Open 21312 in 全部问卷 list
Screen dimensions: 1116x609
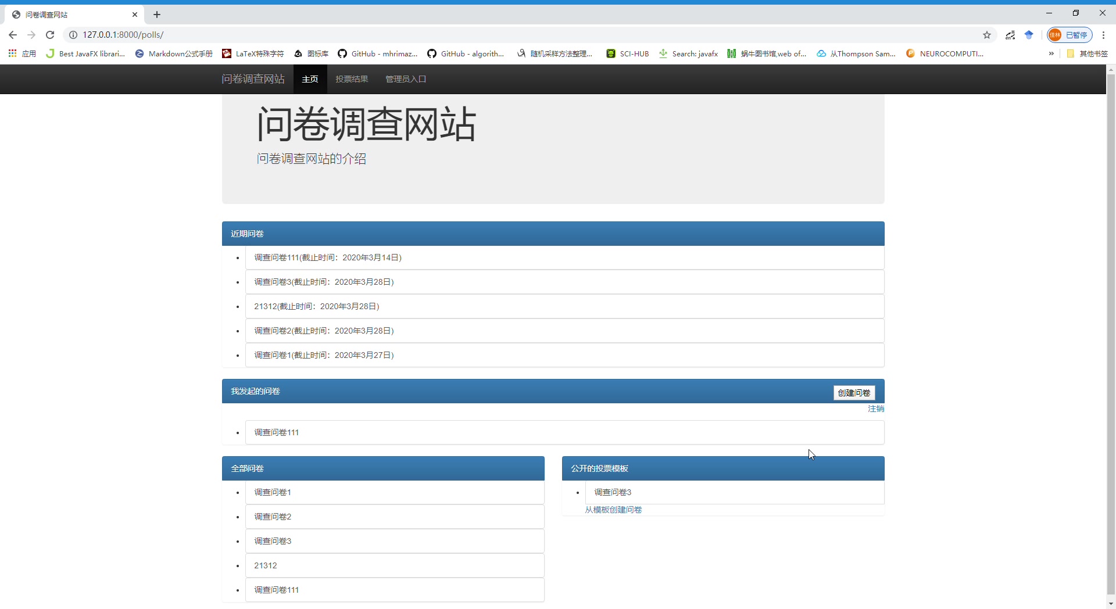(395, 565)
